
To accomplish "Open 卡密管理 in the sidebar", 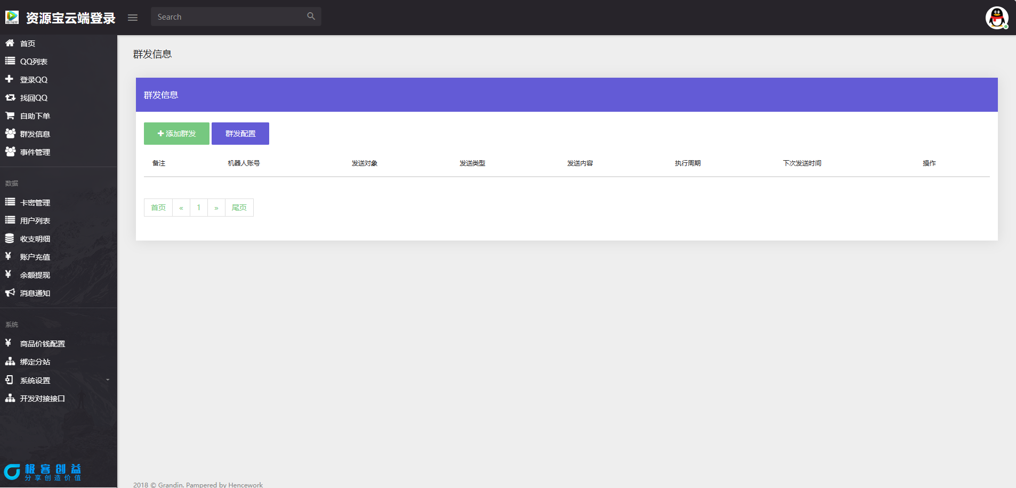I will 35,203.
